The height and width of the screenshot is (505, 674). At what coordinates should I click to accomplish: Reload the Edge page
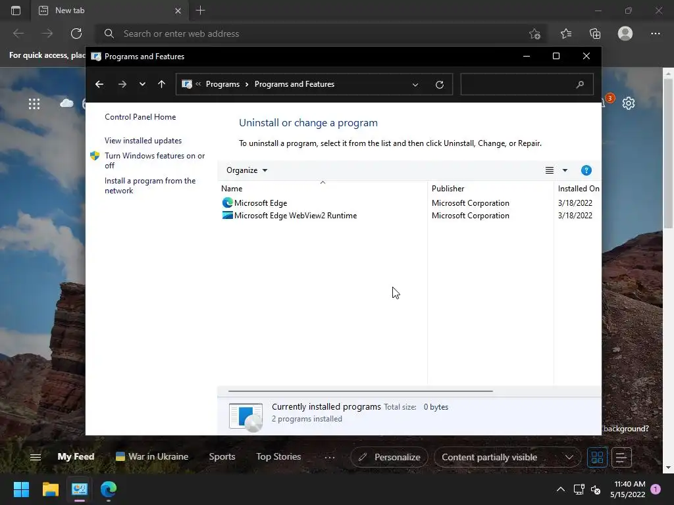(x=76, y=34)
